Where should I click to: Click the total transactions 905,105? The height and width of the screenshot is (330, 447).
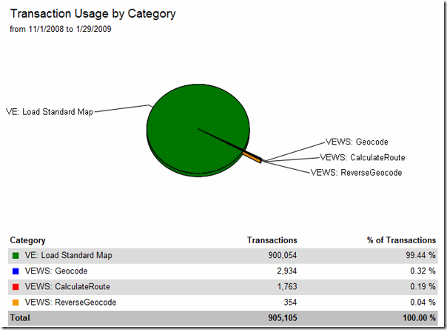(x=282, y=318)
